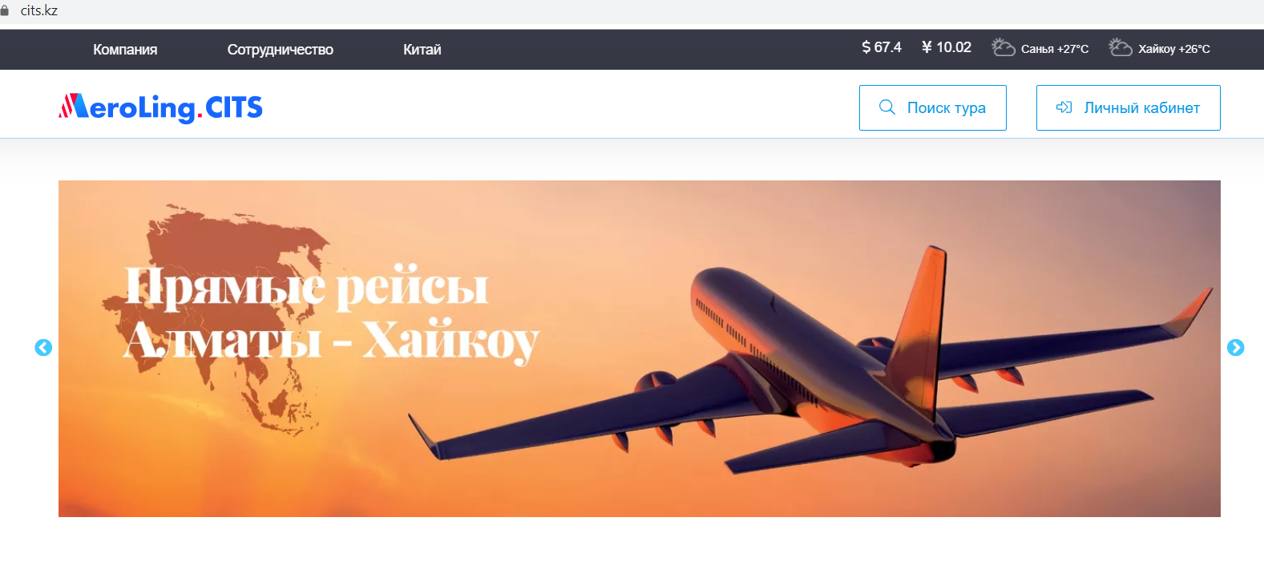1264x566 pixels.
Task: Advance to next slide with right arrow
Action: 1235,347
